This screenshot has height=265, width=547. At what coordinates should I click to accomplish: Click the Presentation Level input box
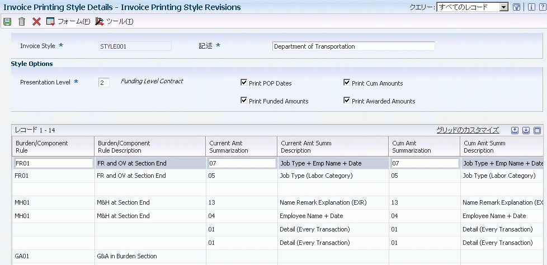(104, 82)
